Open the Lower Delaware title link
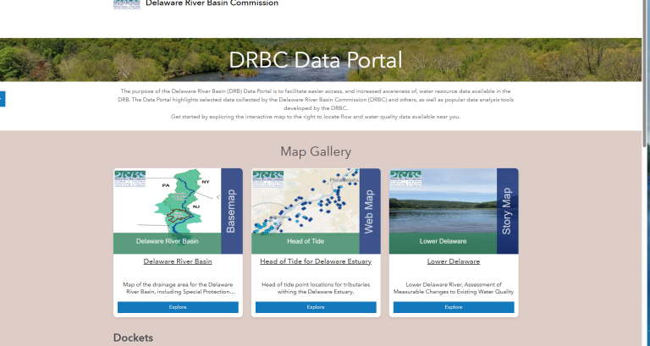The width and height of the screenshot is (650, 346). [454, 262]
